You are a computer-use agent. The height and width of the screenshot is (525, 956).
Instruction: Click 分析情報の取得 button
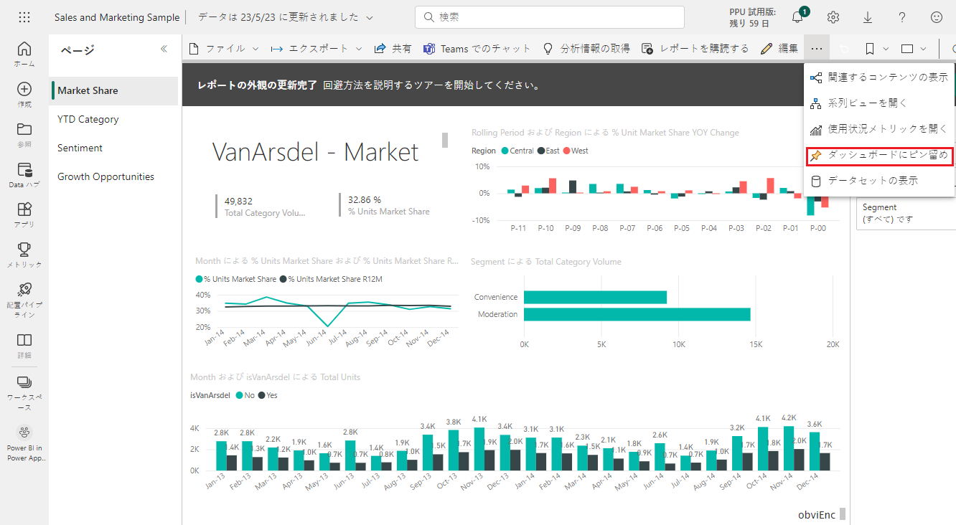click(586, 49)
